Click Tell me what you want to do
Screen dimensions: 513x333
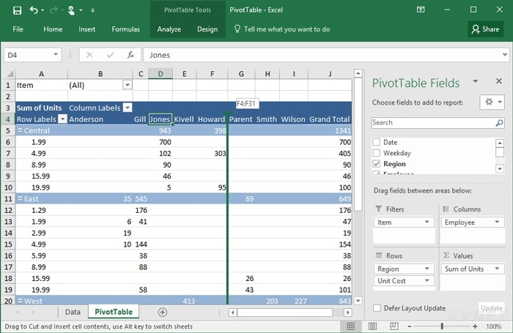tap(281, 29)
